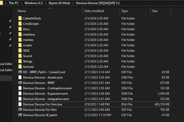Screen dimensions: 184x122
Task: Click the Strings folder icon
Action: [20, 61]
